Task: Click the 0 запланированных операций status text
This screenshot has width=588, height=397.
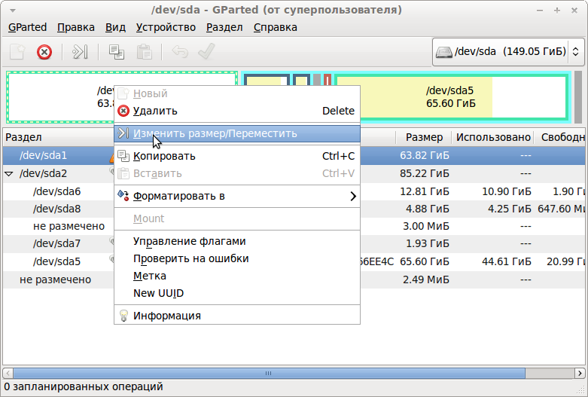Action: 84,387
